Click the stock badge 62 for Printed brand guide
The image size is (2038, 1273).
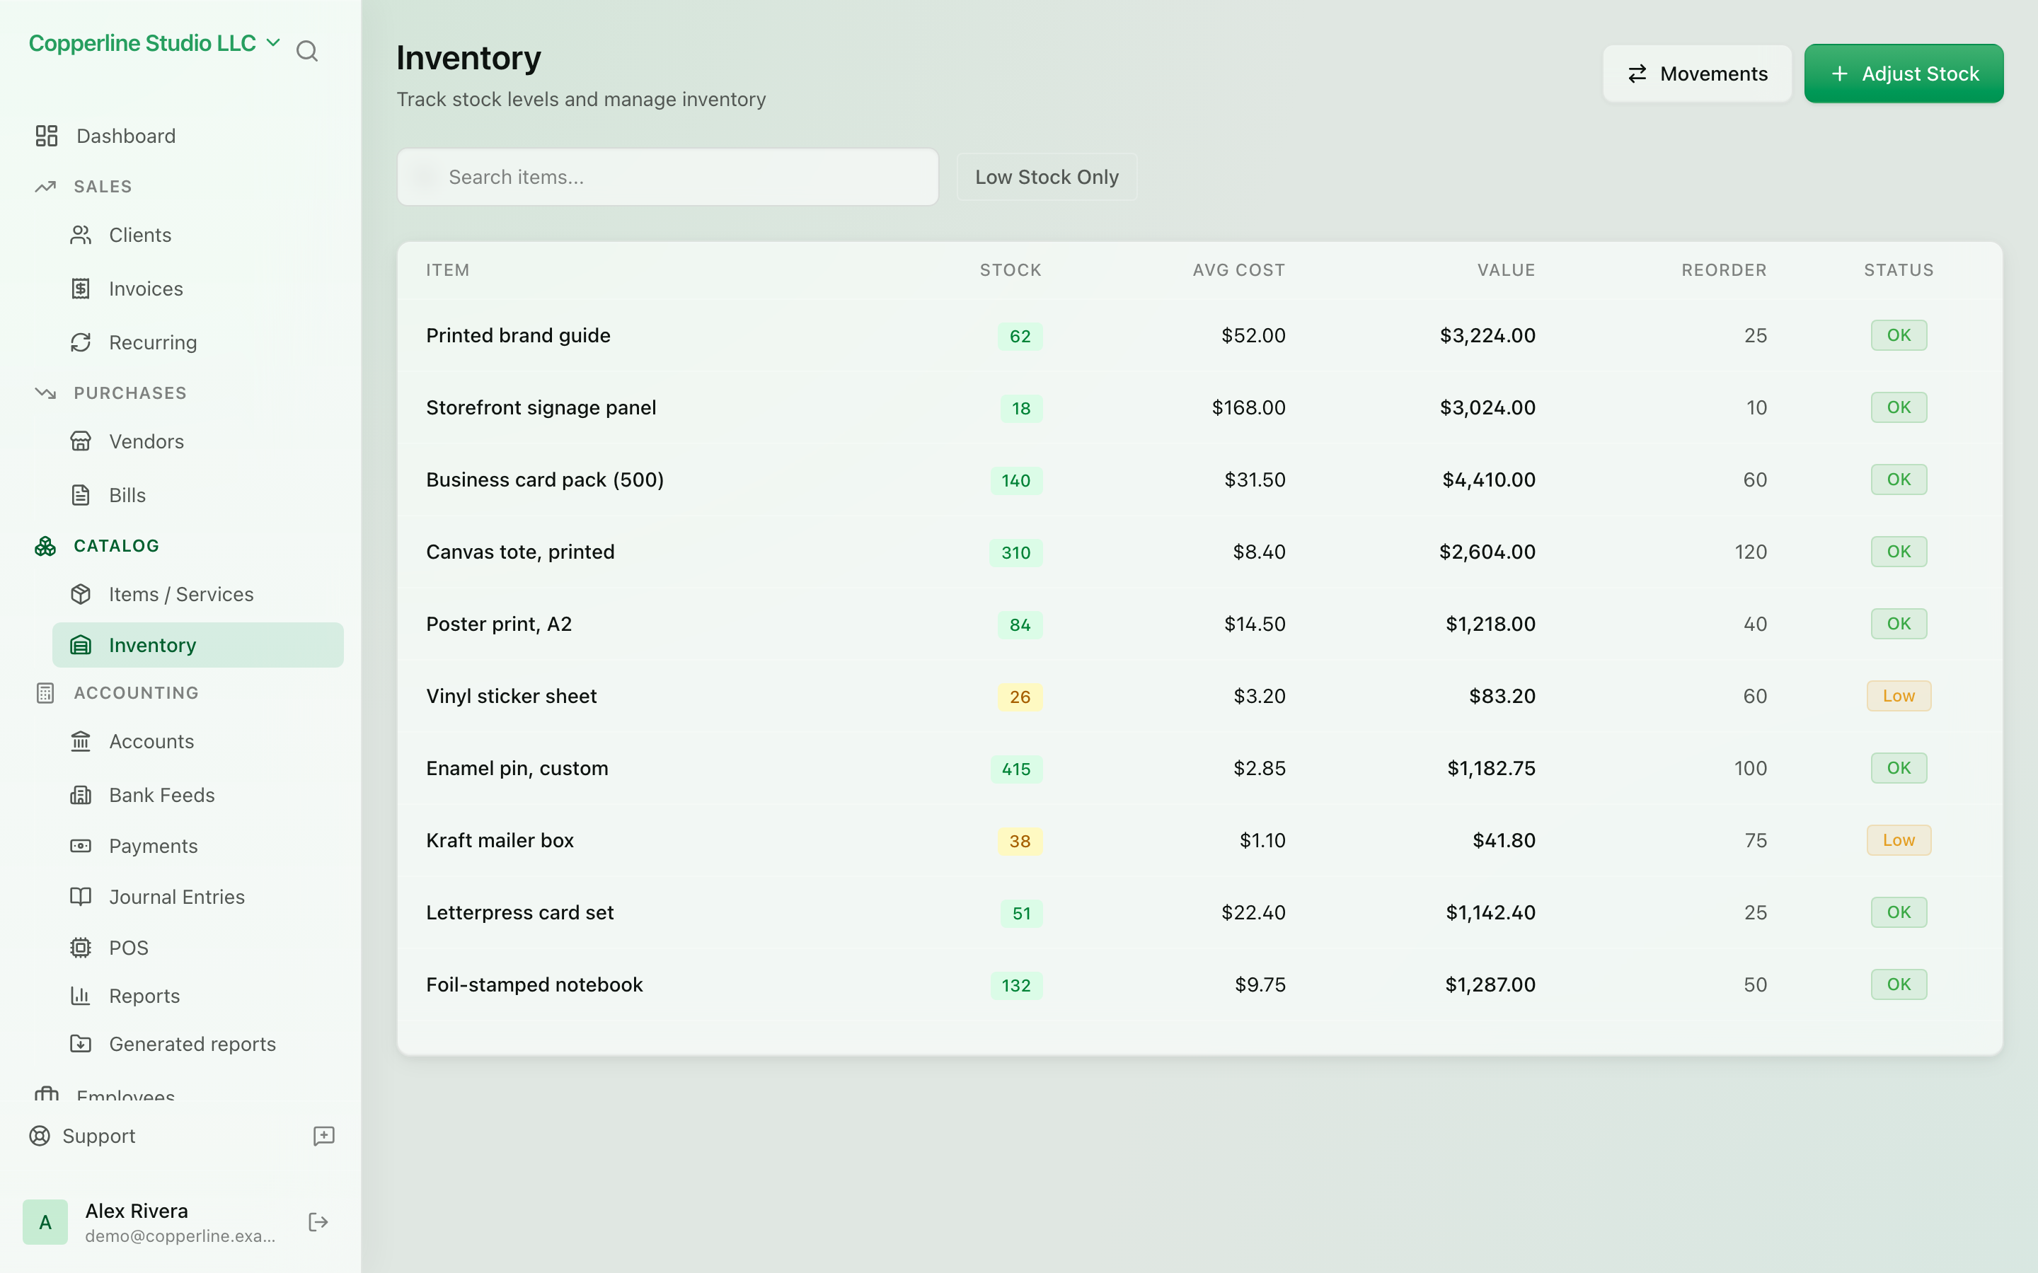[x=1020, y=336]
